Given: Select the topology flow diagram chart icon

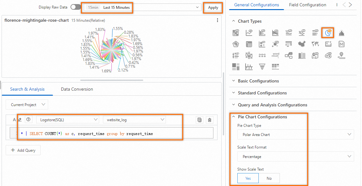Looking at the screenshot, I should tap(289, 55).
